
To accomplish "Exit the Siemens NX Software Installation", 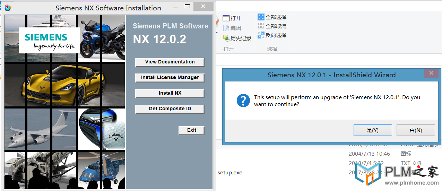I will pyautogui.click(x=192, y=130).
